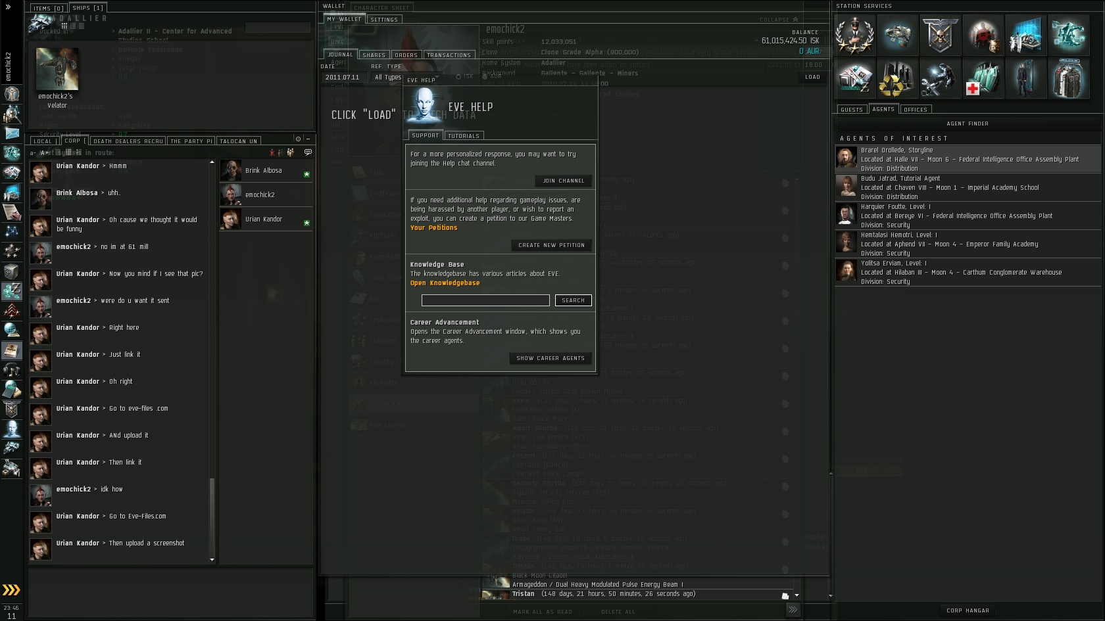Open the mail envelope icon in the sidebar
The height and width of the screenshot is (621, 1105).
pos(12,133)
